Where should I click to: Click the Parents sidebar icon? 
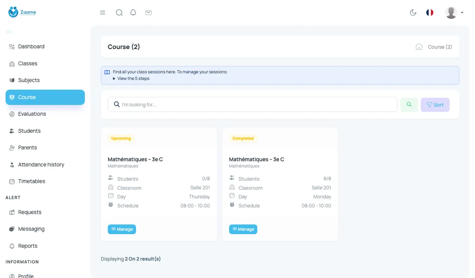click(x=12, y=148)
